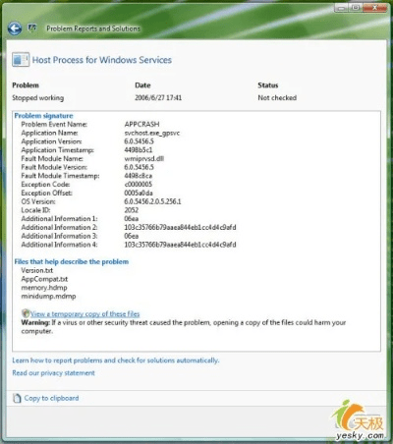Open View a temporary copy of these files
Screen dimensions: 393x444
(x=84, y=314)
